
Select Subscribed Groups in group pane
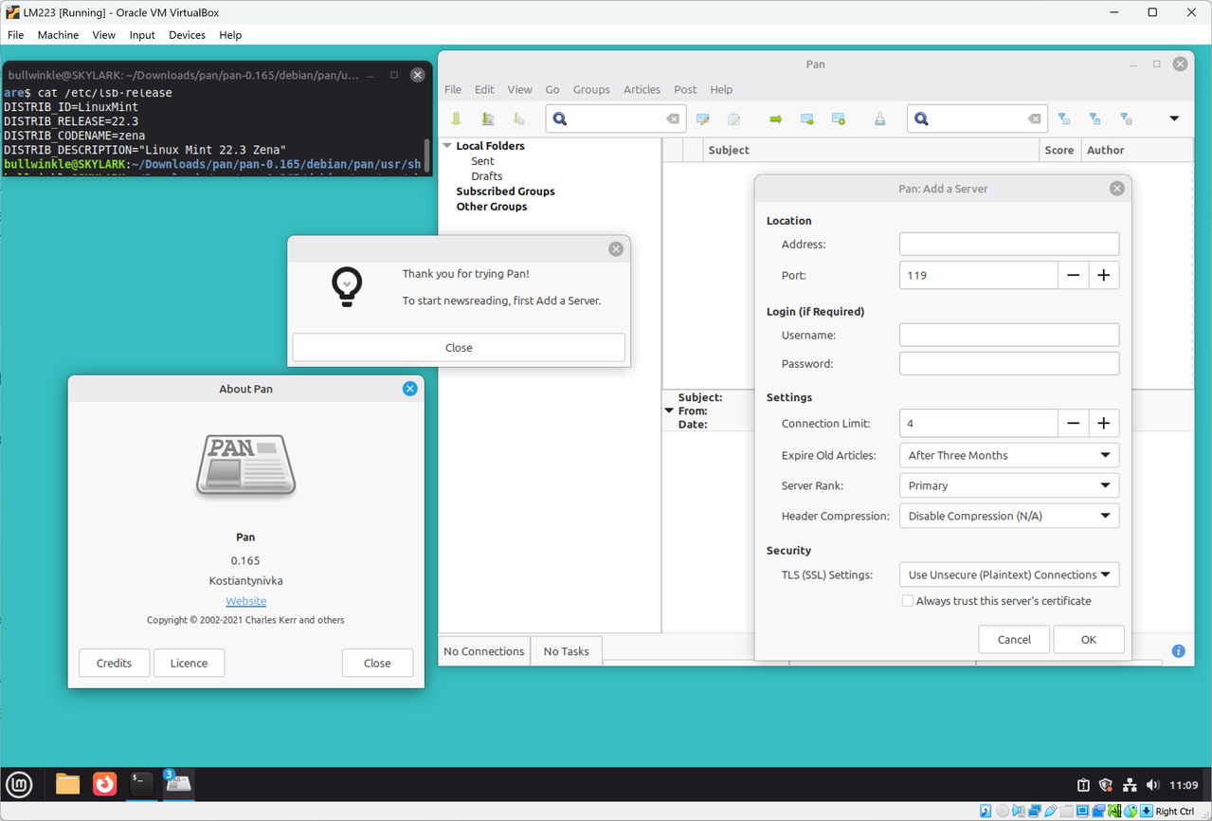click(505, 192)
